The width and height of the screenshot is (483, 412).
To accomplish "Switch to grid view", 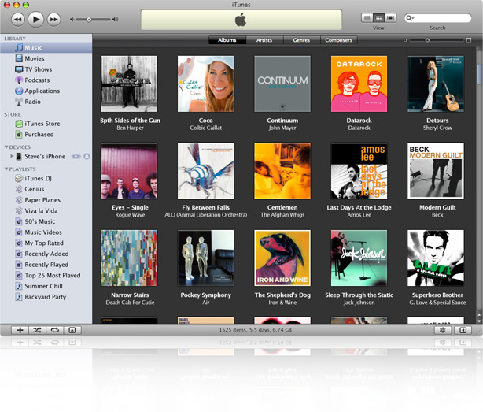I will 378,18.
